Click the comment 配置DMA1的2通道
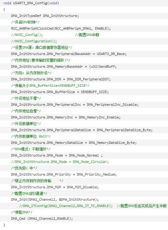Viewport: 168px width, 230px height. pyautogui.click(x=29, y=193)
